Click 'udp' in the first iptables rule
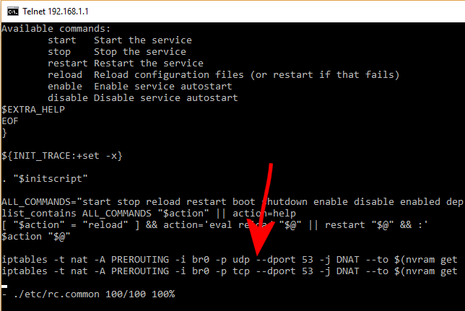 241,260
